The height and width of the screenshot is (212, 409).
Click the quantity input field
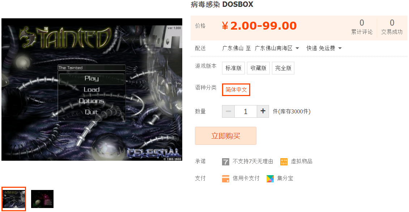pos(246,112)
